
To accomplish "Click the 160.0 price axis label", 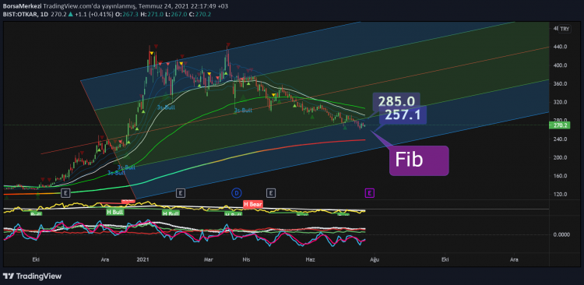I will [x=560, y=176].
